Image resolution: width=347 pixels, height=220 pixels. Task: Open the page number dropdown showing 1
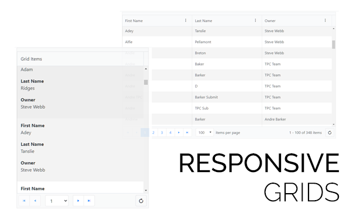pos(57,201)
